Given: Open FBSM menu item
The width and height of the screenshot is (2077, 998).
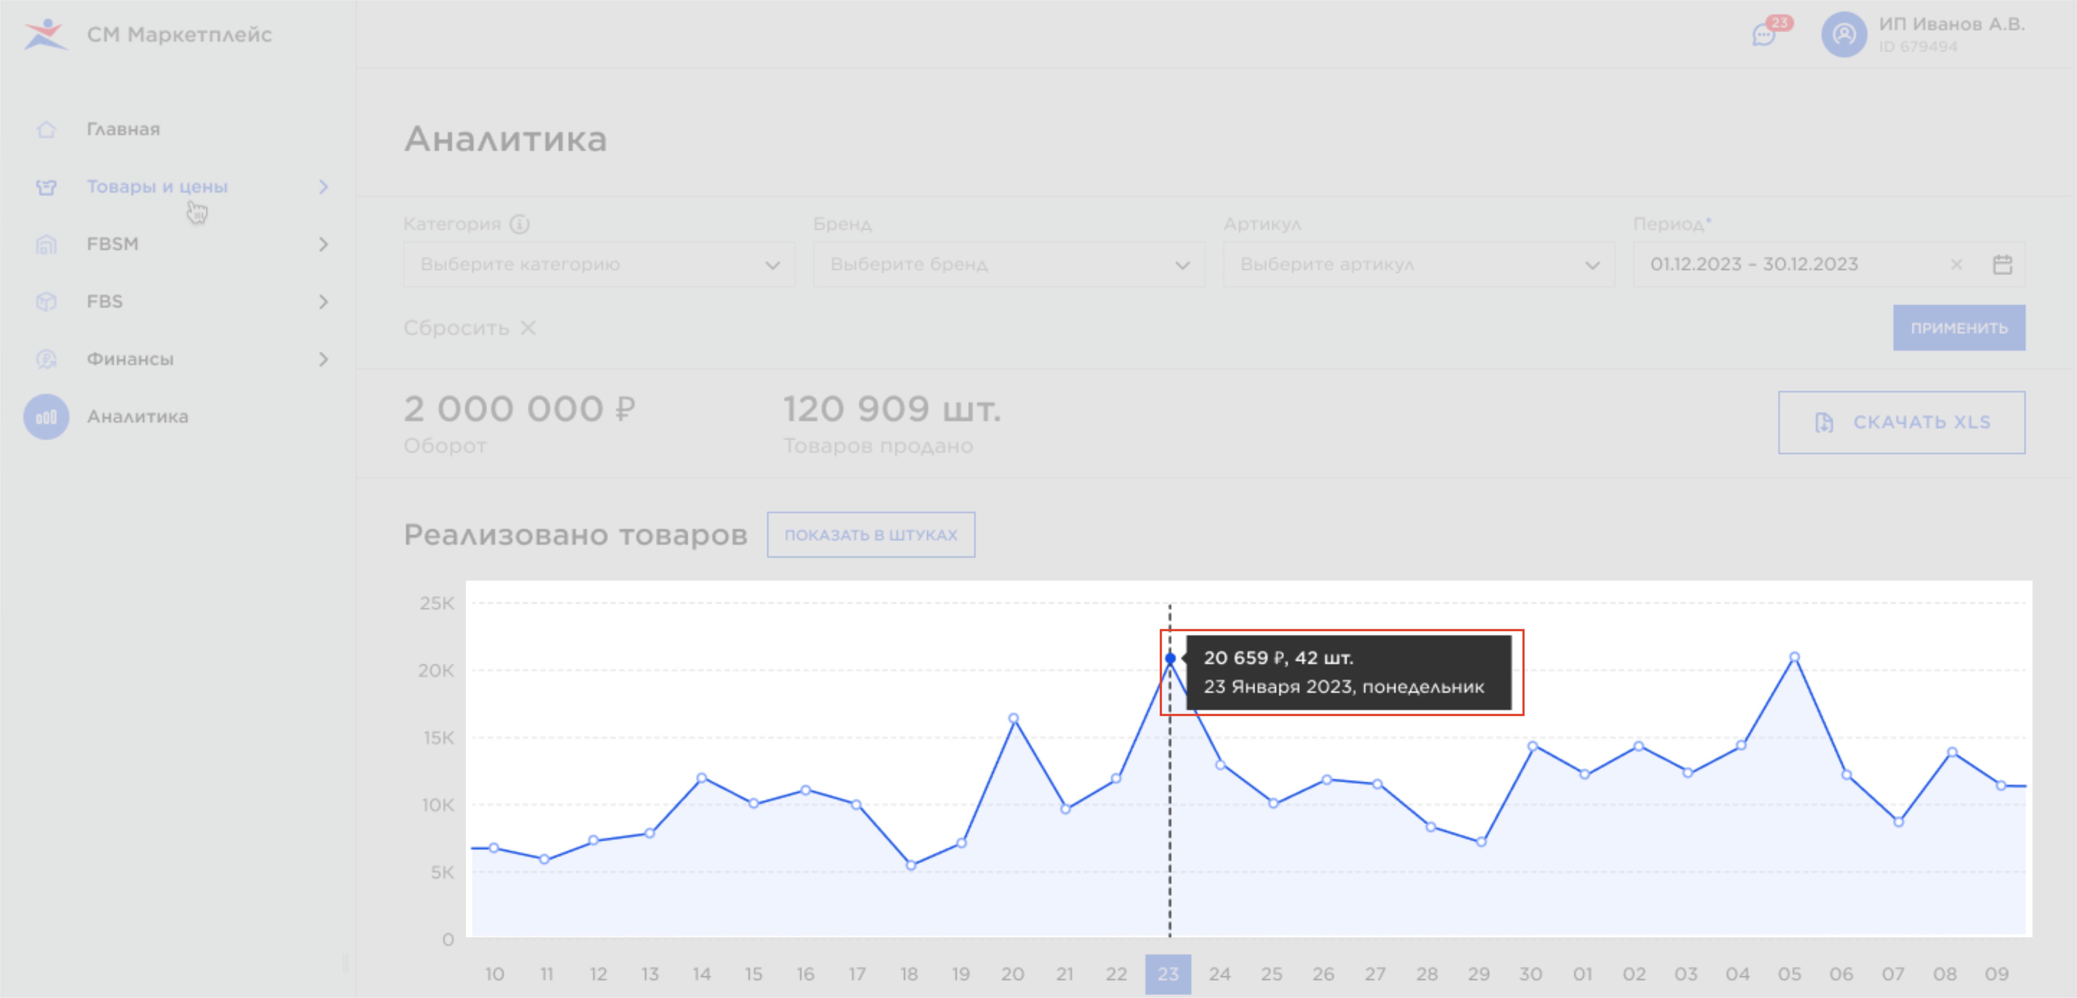Looking at the screenshot, I should click(x=113, y=244).
